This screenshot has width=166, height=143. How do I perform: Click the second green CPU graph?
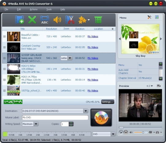18,102
